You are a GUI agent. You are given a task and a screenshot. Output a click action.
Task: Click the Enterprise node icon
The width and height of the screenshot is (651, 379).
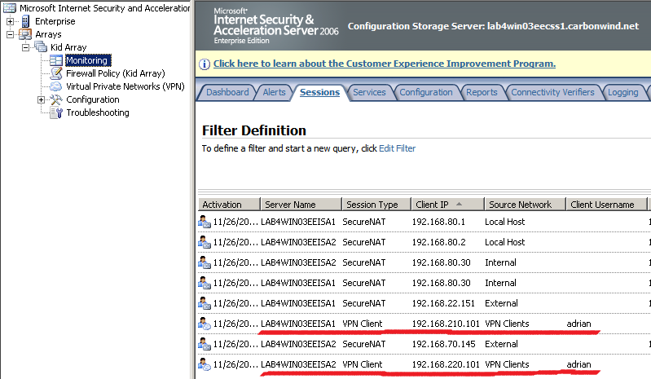[x=26, y=21]
